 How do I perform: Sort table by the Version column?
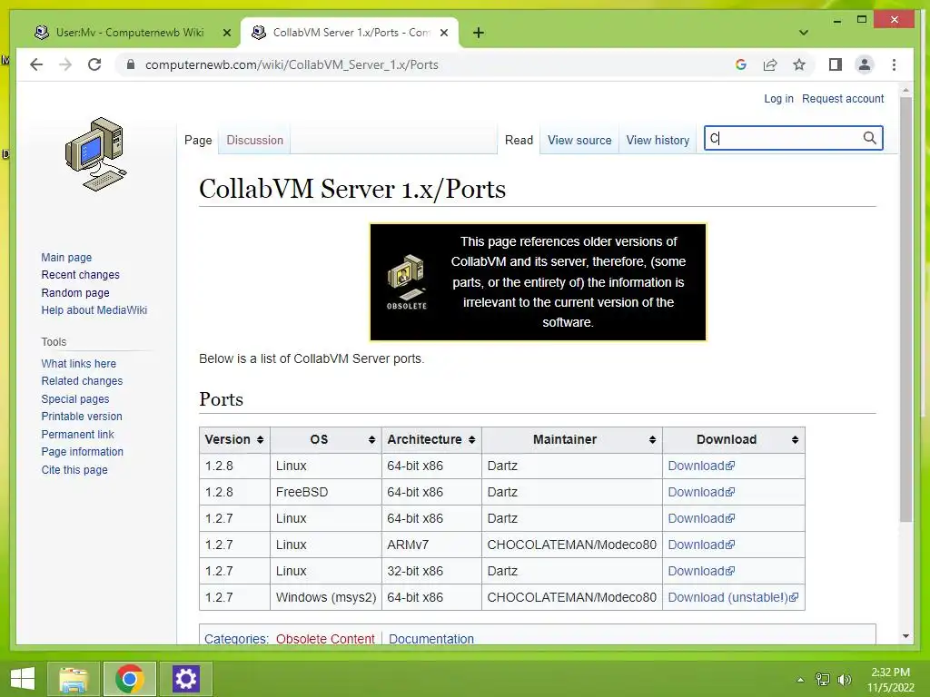[234, 440]
